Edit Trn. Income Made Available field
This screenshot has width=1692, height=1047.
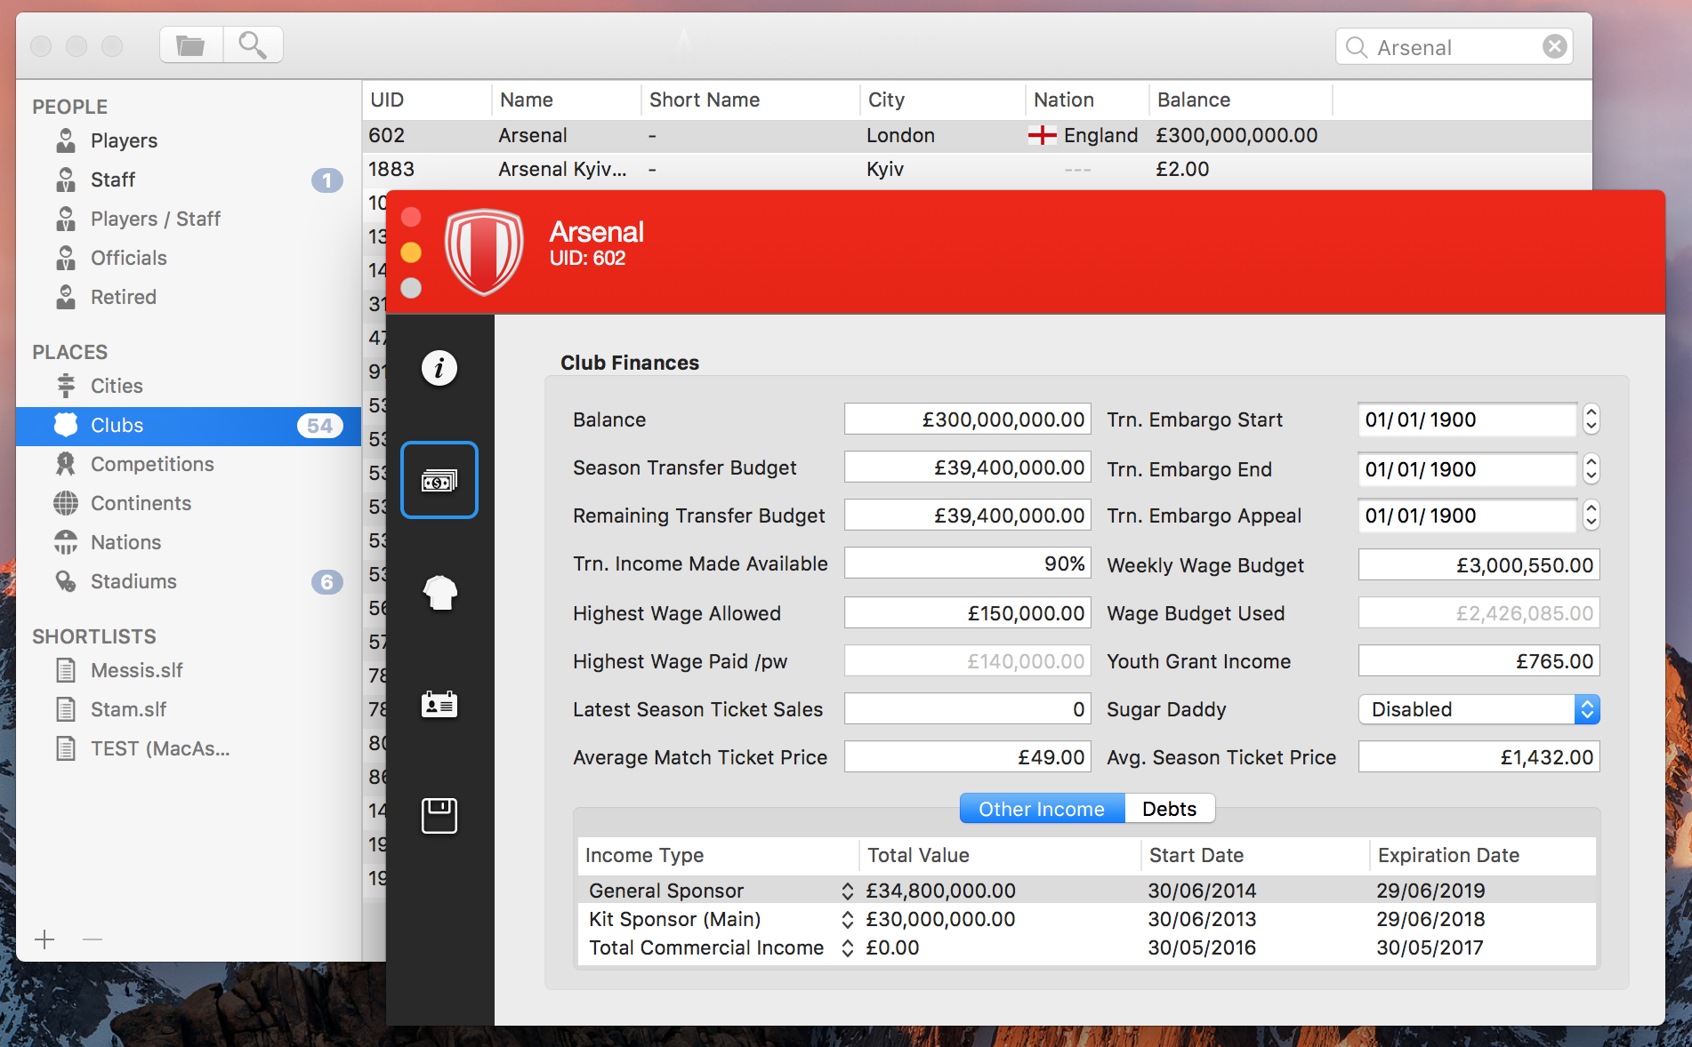coord(967,563)
